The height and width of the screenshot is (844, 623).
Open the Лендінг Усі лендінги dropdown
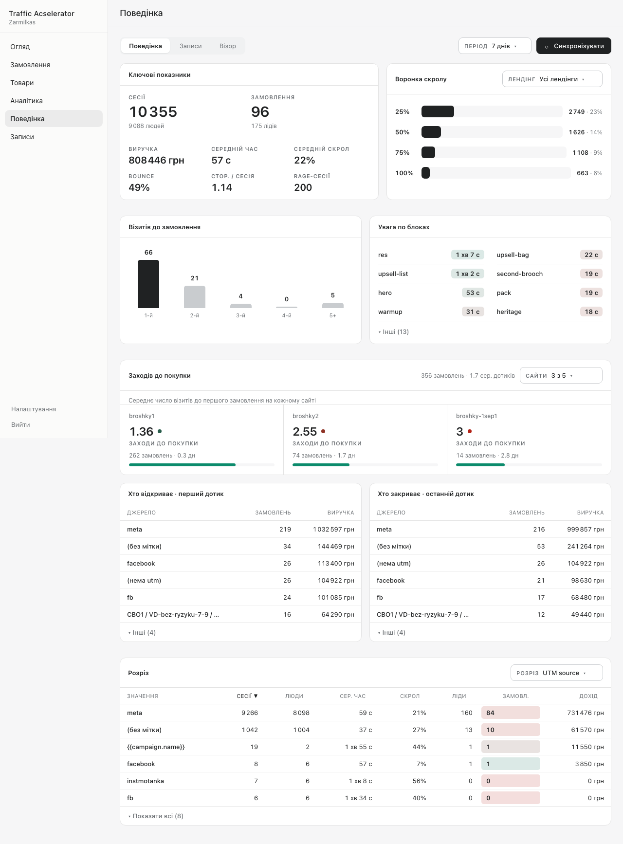552,79
